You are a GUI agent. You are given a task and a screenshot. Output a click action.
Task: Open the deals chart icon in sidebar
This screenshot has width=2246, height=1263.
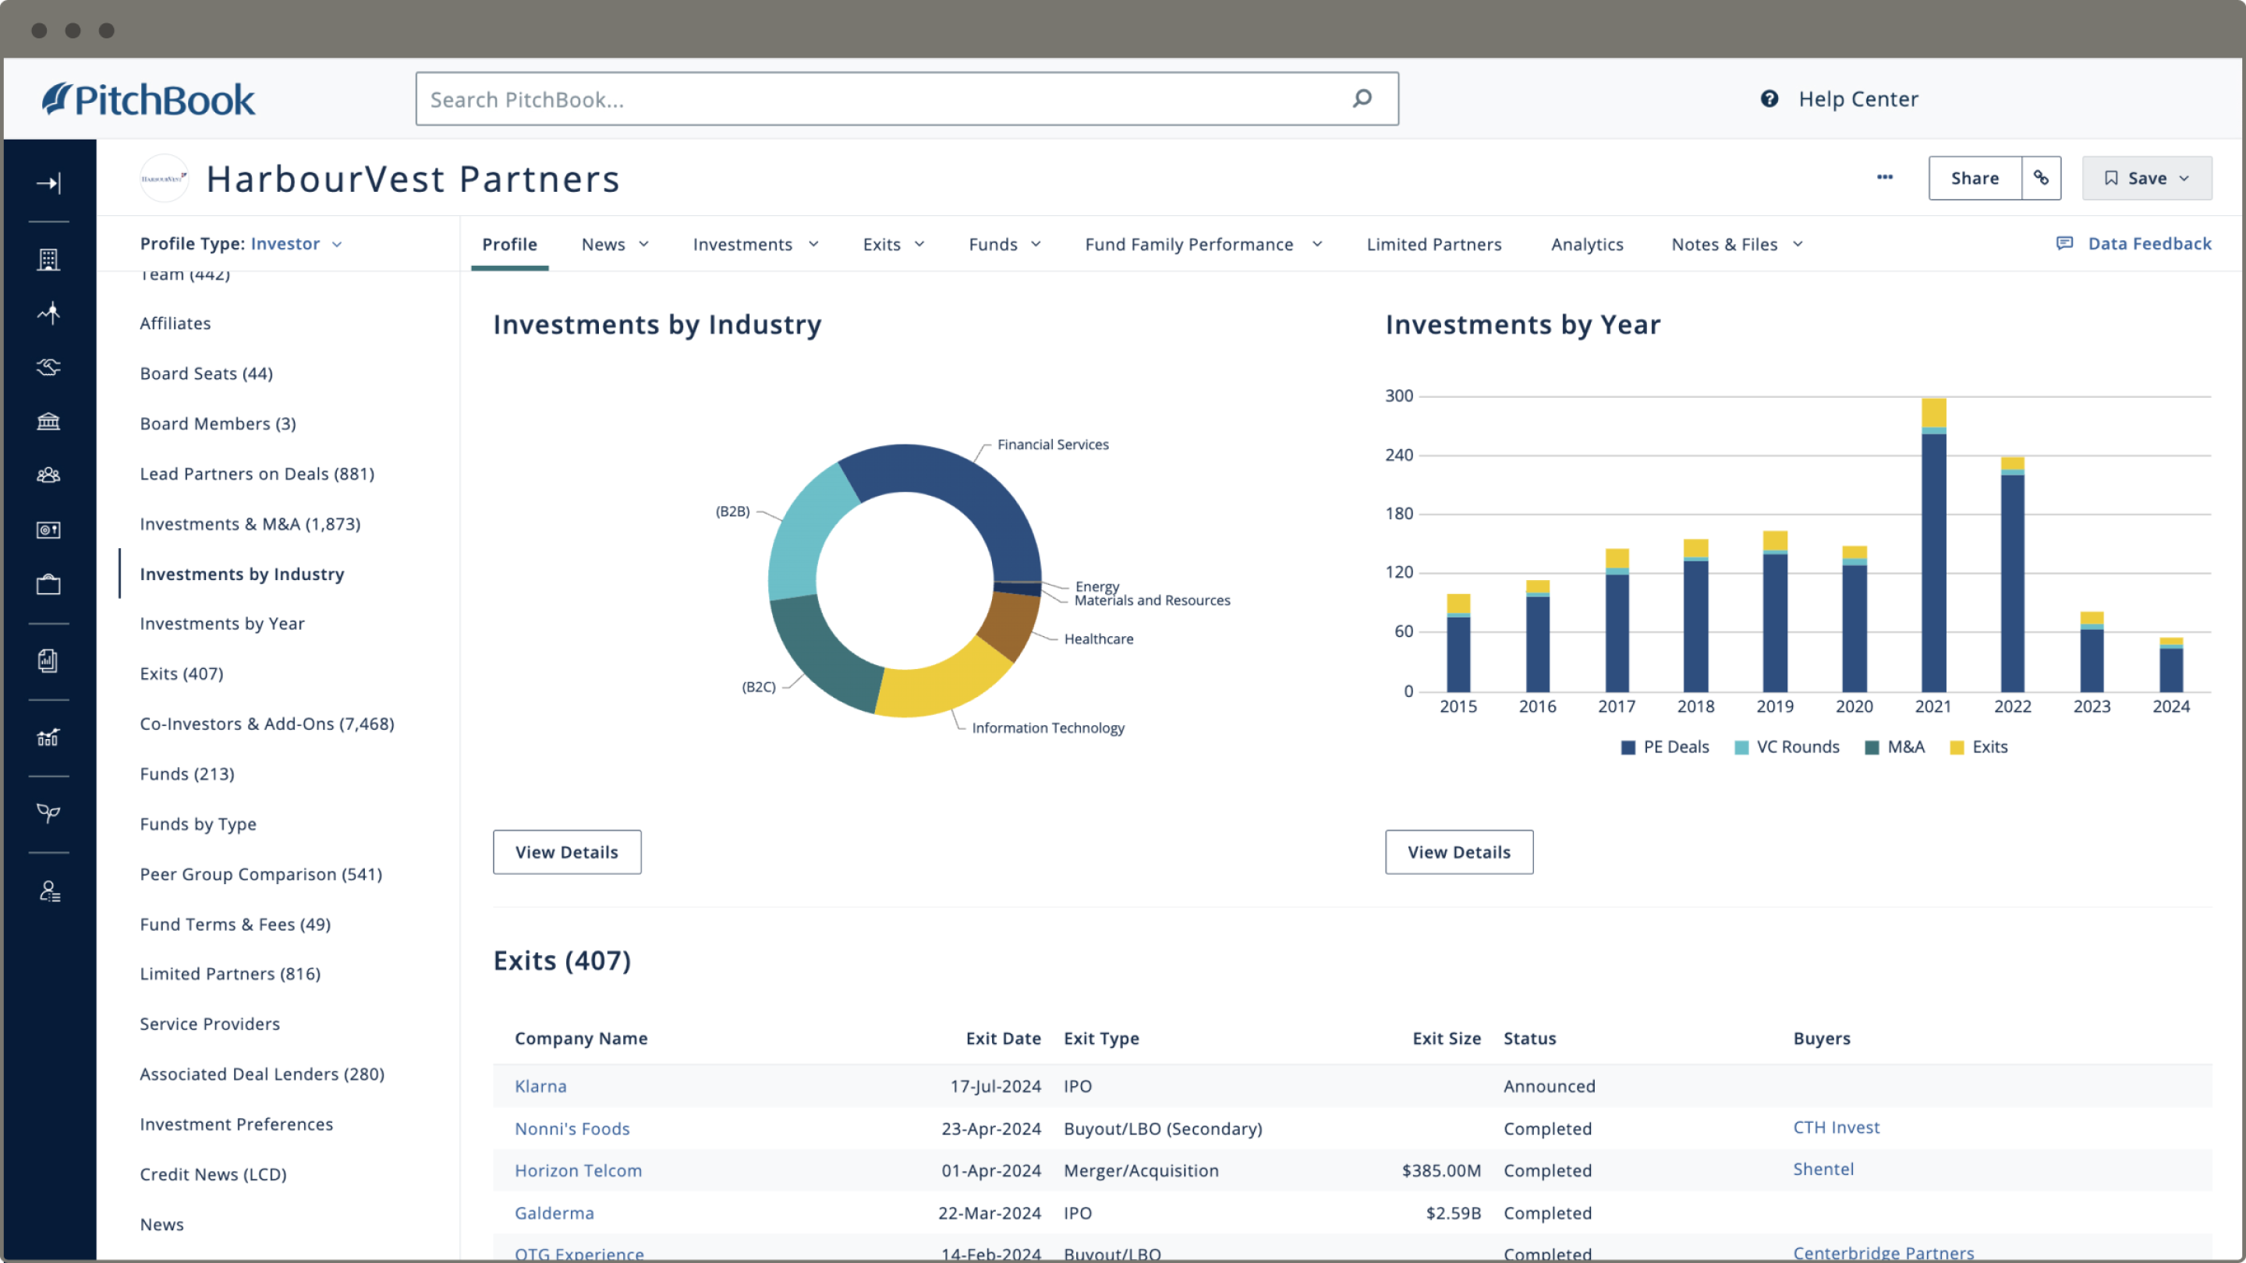click(x=48, y=313)
